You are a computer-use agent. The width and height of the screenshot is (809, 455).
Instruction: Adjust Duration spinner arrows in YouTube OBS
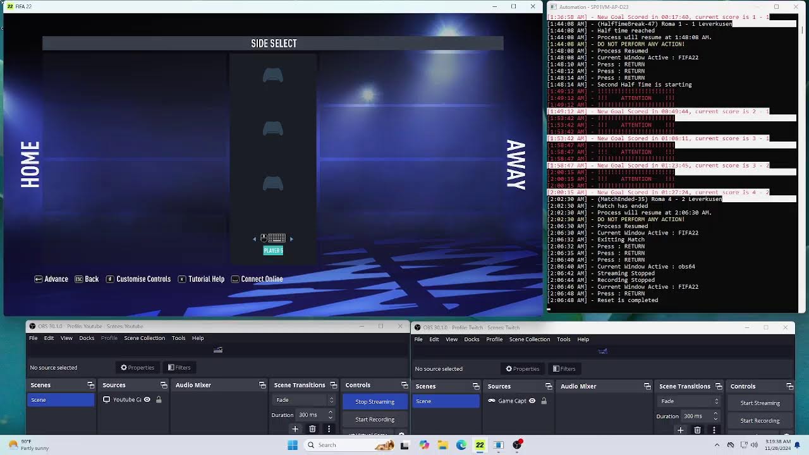point(330,415)
